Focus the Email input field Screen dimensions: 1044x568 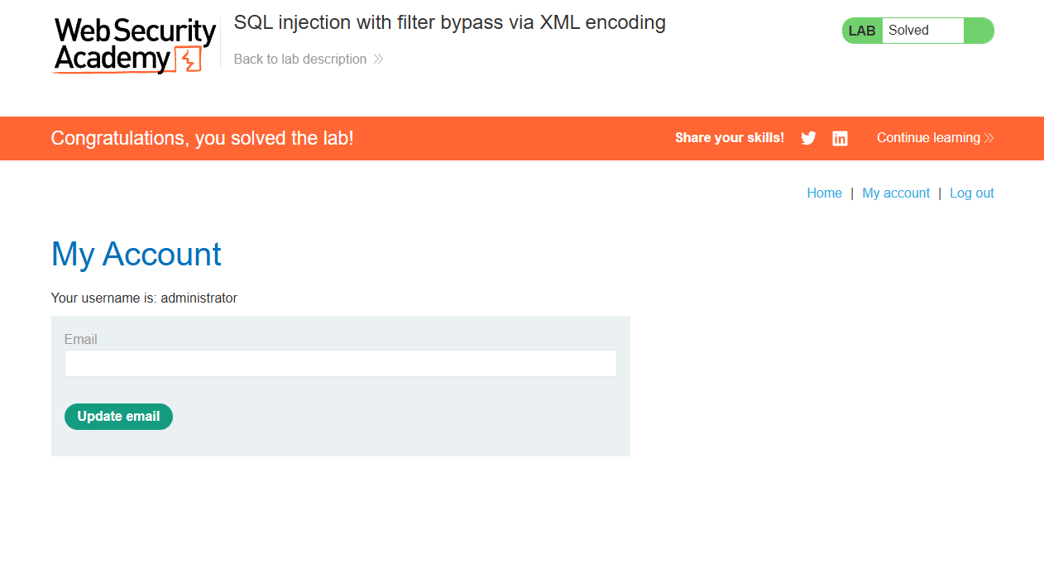pos(341,364)
